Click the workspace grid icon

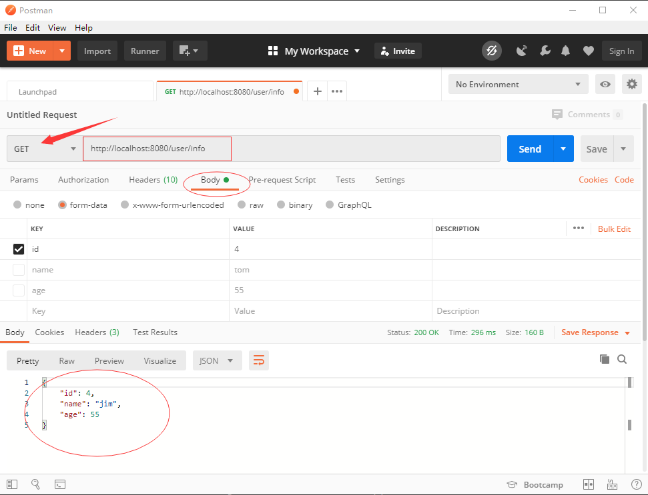pos(273,51)
